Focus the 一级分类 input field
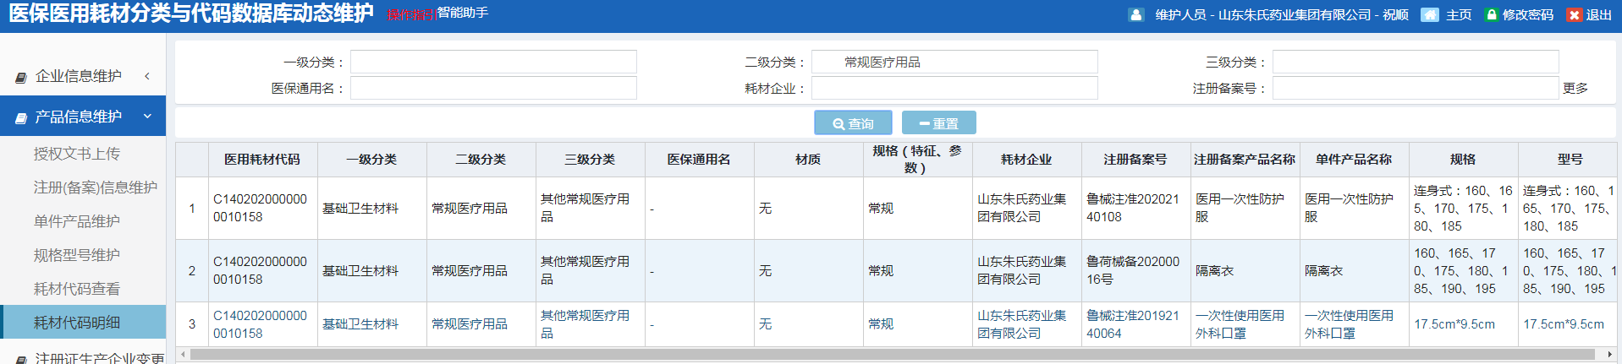The height and width of the screenshot is (364, 1622). click(493, 62)
